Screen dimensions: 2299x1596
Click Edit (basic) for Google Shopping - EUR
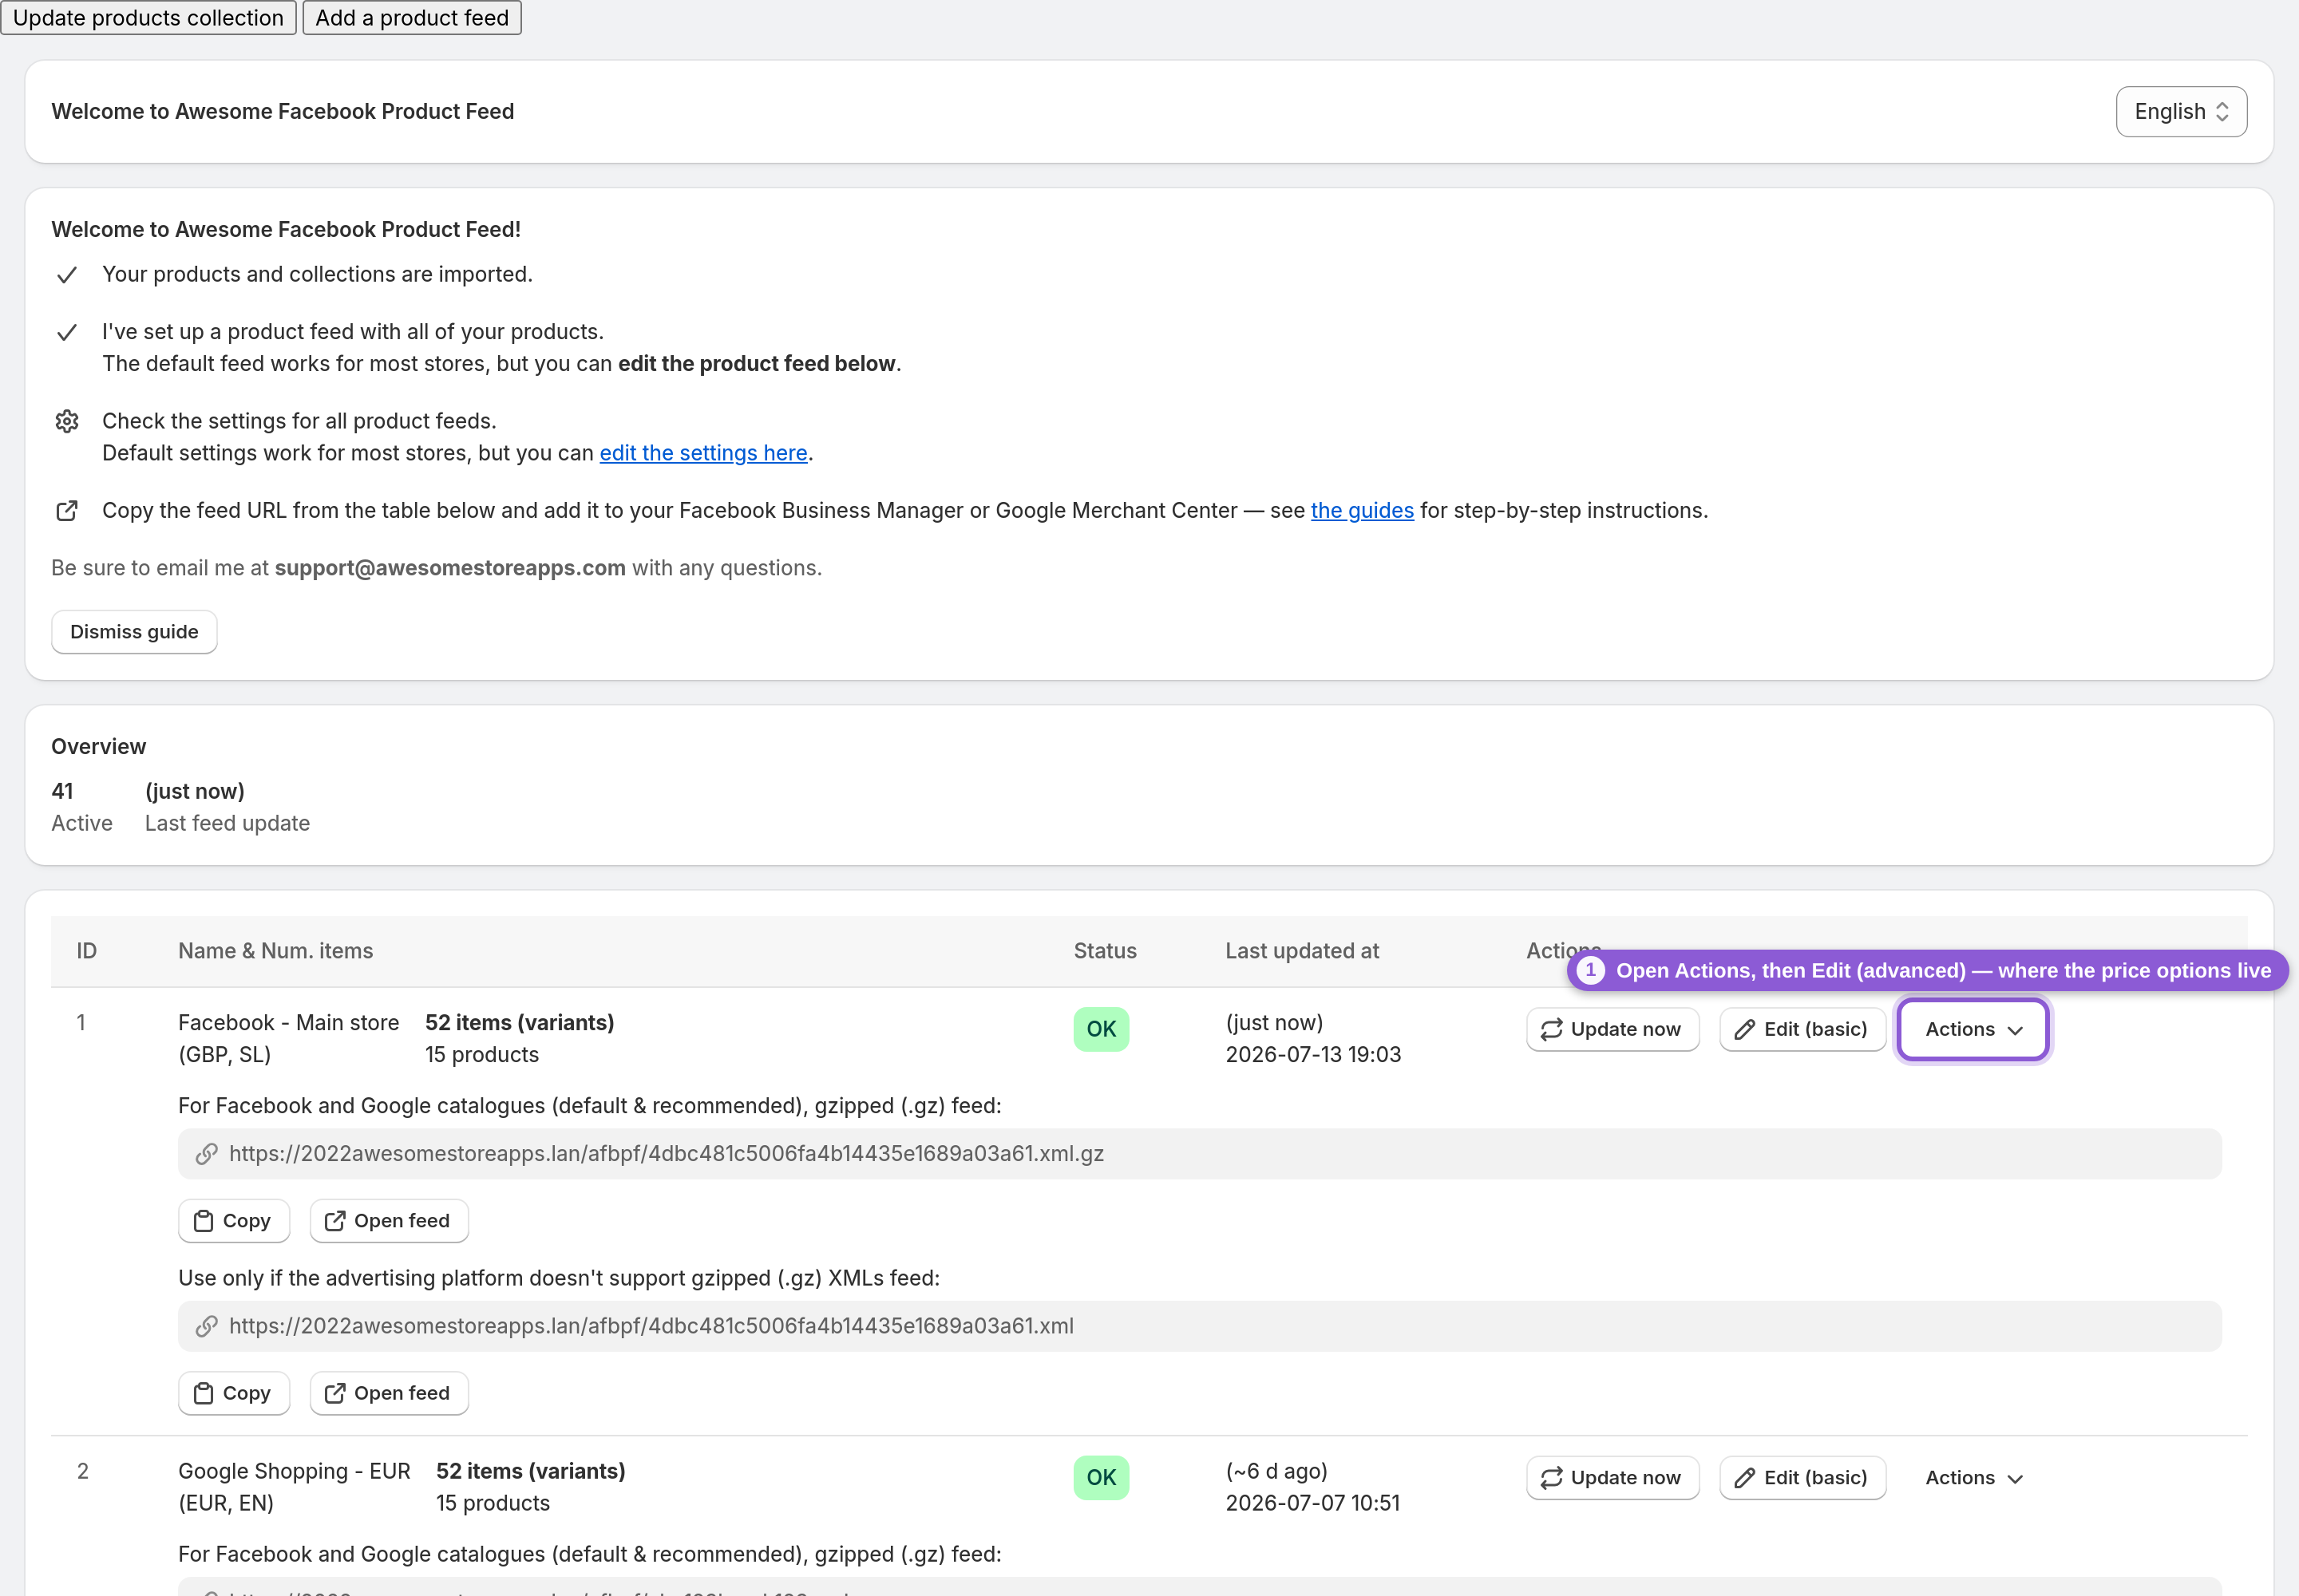pos(1802,1478)
